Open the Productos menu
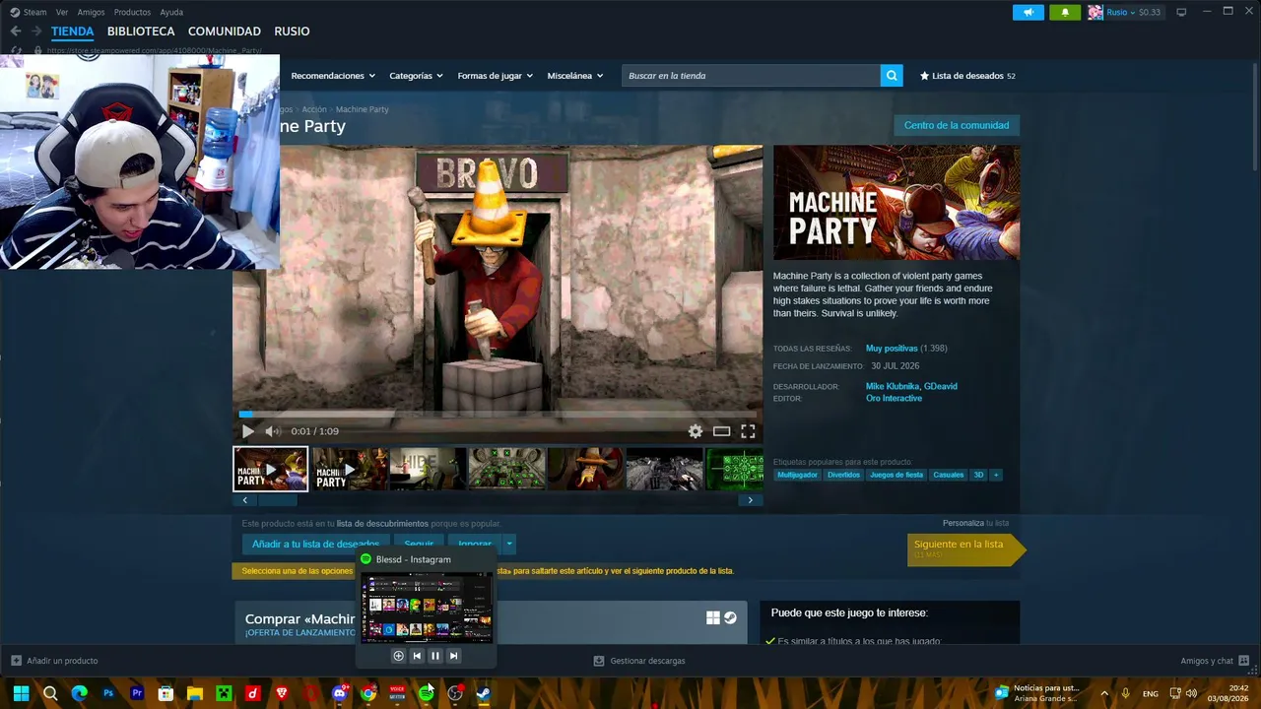 coord(132,12)
